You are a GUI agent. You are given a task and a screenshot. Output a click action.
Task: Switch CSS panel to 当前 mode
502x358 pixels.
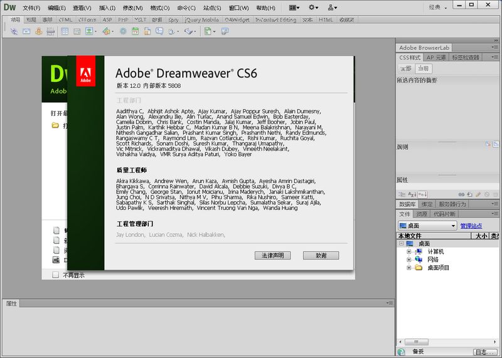click(424, 68)
